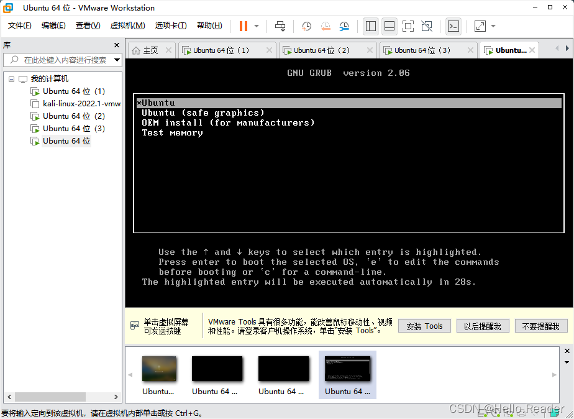Viewport: 574px width, 419px height.
Task: Select the Test memory GRUB entry
Action: [172, 133]
